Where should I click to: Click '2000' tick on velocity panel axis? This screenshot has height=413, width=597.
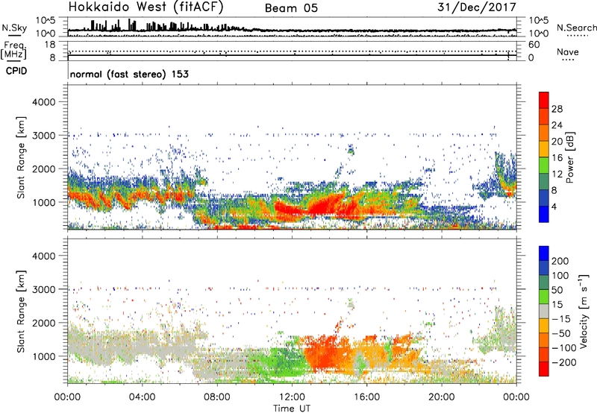pos(44,323)
